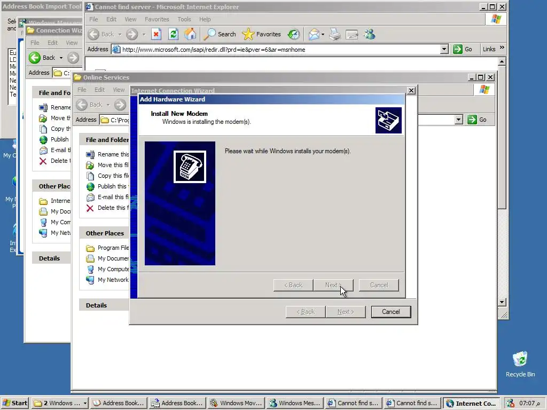This screenshot has width=547, height=410.
Task: Switch to Windows Messenger taskbar button
Action: coord(295,403)
